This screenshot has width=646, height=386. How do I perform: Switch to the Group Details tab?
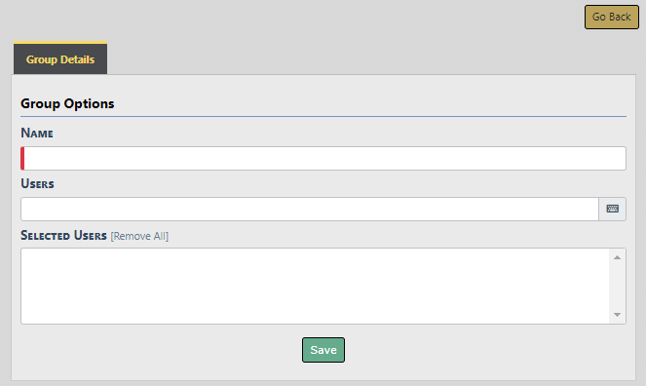pos(60,58)
